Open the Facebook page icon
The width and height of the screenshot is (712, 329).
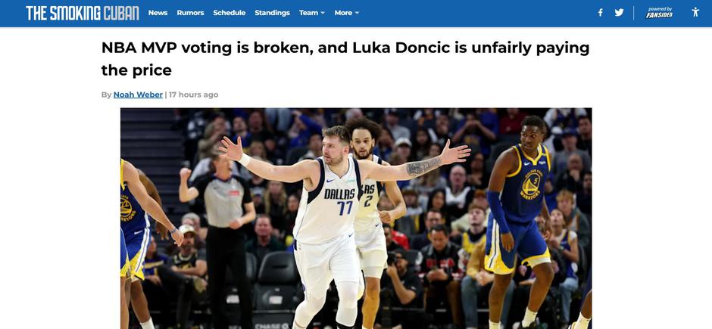[600, 13]
